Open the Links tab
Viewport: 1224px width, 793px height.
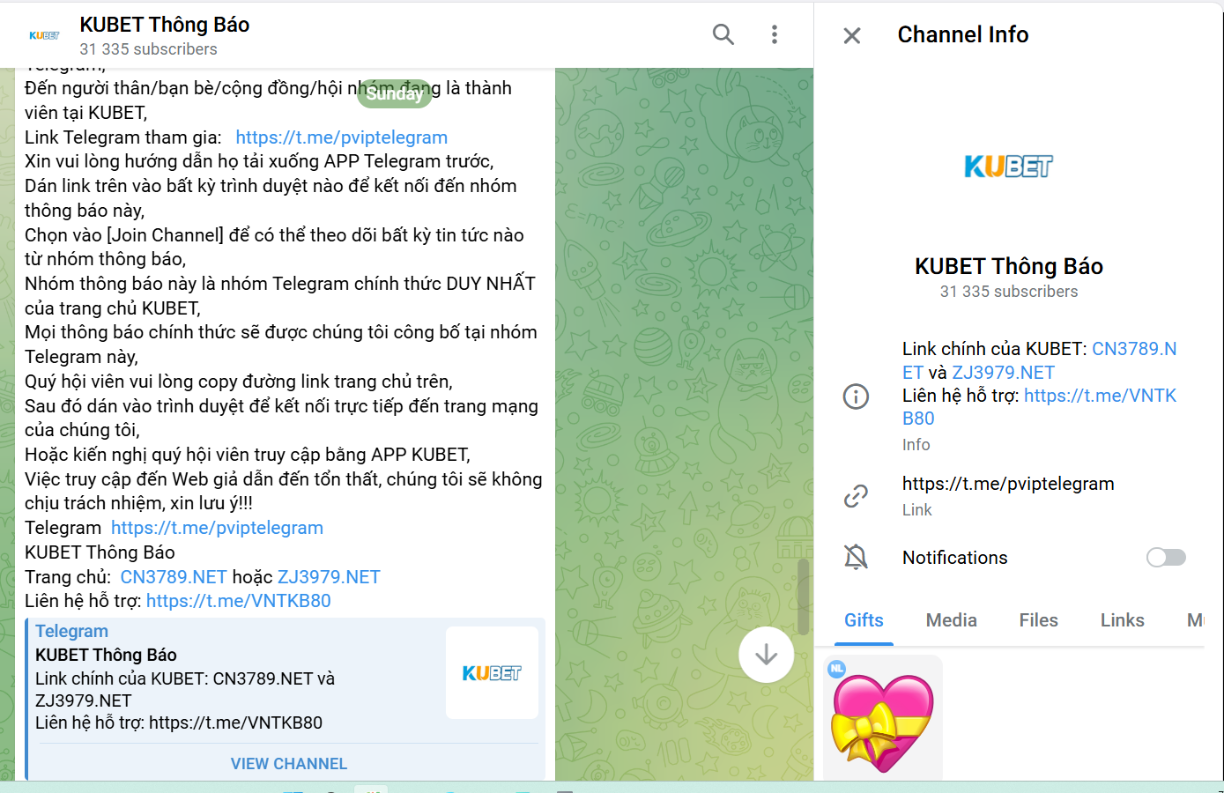click(x=1122, y=620)
